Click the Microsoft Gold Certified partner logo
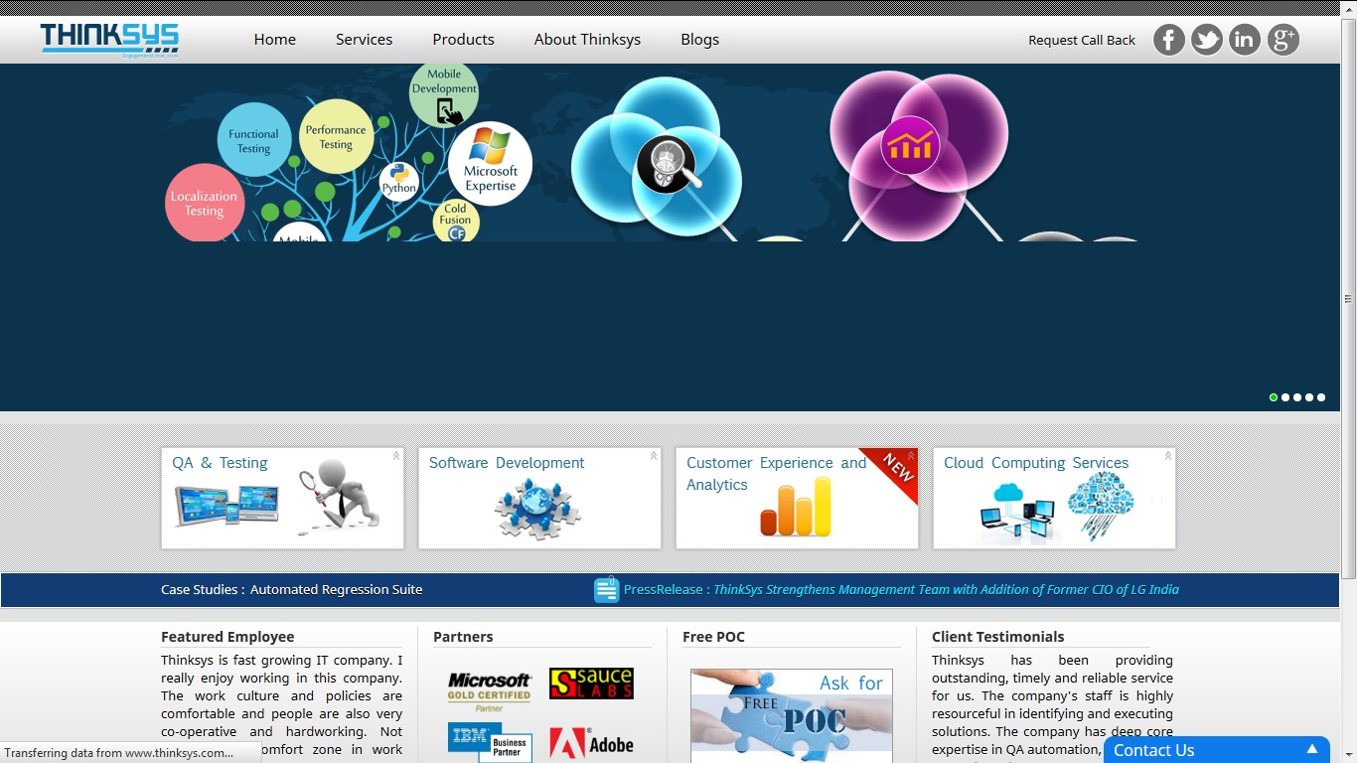1357x763 pixels. (x=490, y=691)
